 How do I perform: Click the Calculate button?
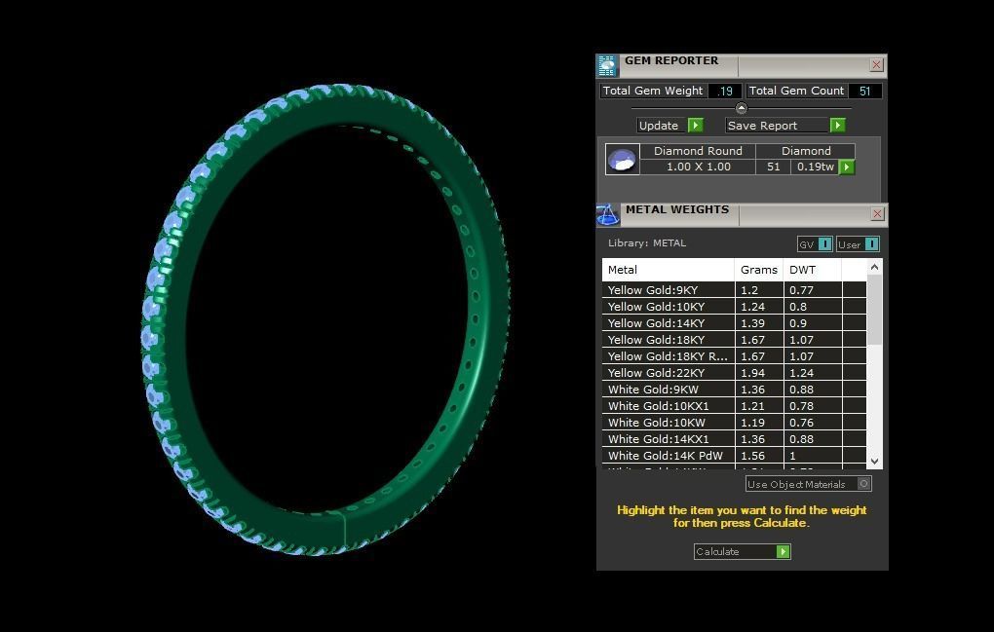click(x=743, y=551)
